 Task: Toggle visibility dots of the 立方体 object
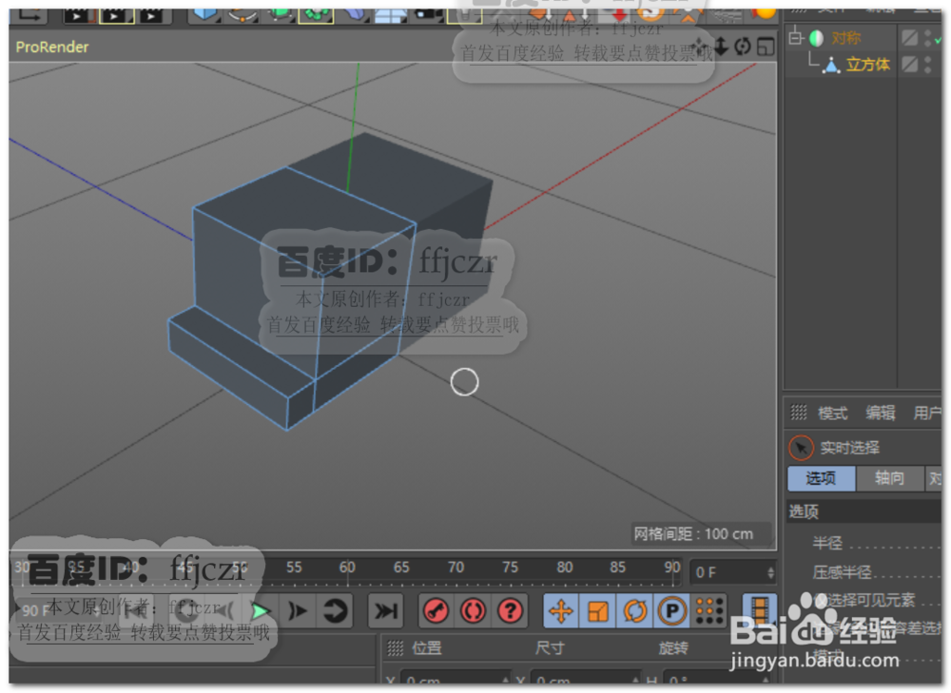tap(928, 65)
